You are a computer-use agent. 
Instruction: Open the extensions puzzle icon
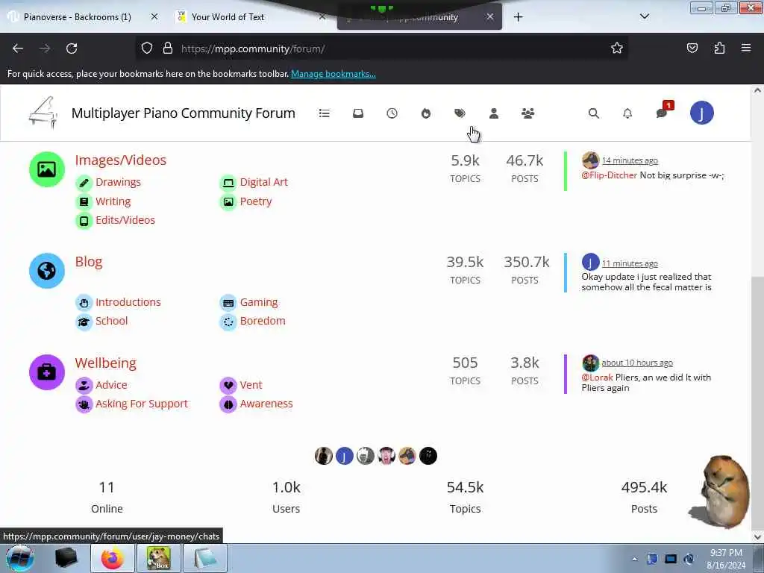pyautogui.click(x=719, y=48)
